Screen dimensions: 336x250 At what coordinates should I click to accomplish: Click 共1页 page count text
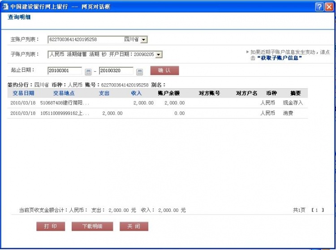299,210
